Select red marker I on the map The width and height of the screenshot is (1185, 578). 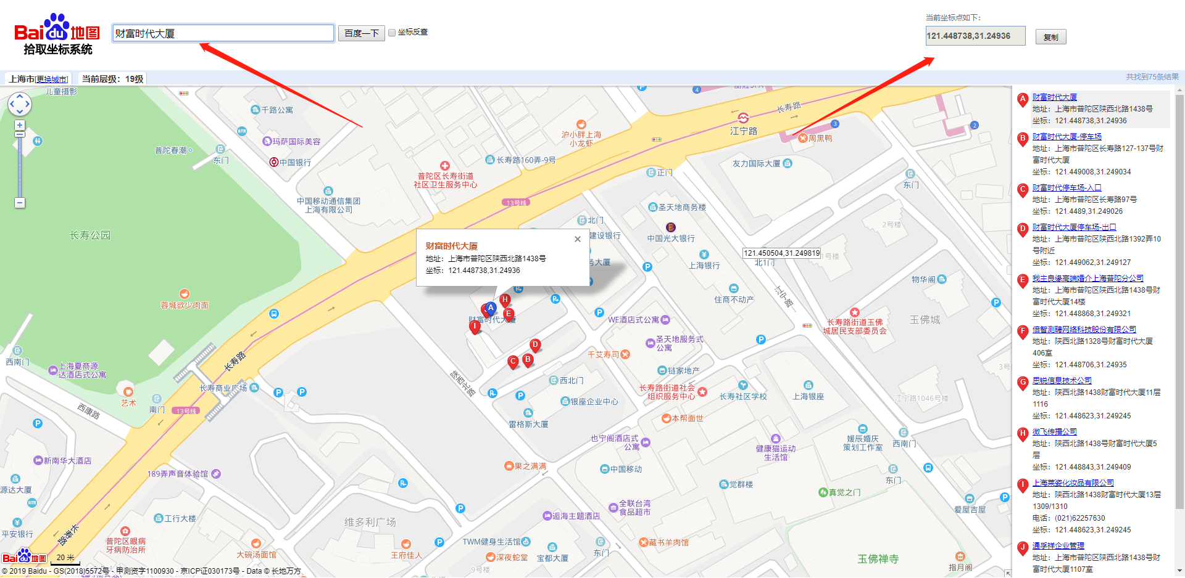pos(475,327)
